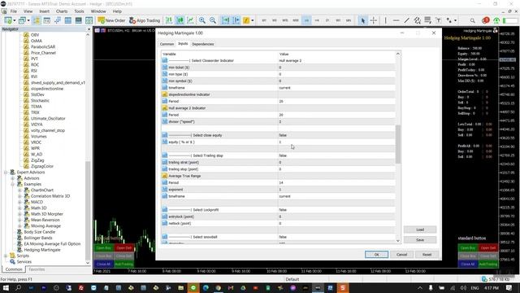Screen dimensions: 520x293
Task: Click the Save button in dialog
Action: pos(420,239)
